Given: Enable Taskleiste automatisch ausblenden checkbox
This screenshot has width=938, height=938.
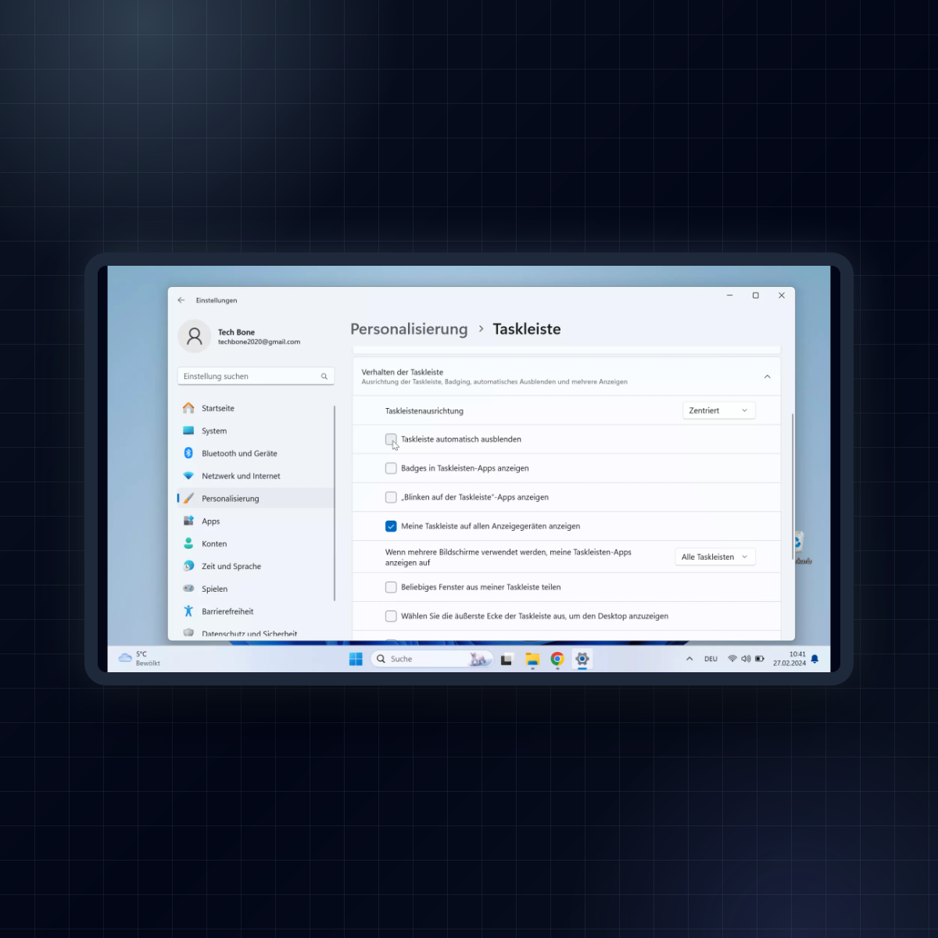Looking at the screenshot, I should (391, 439).
